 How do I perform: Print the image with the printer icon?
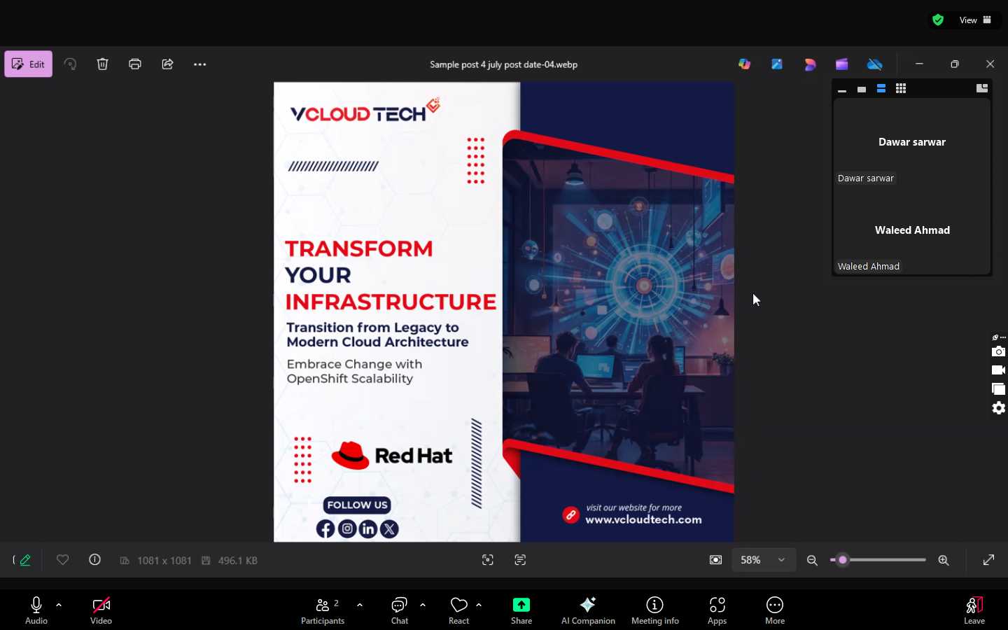(x=135, y=64)
